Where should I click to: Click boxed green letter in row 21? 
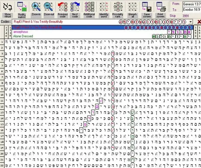[x=132, y=160]
